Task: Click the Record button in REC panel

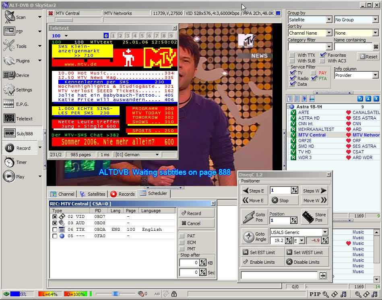Action: pyautogui.click(x=196, y=213)
